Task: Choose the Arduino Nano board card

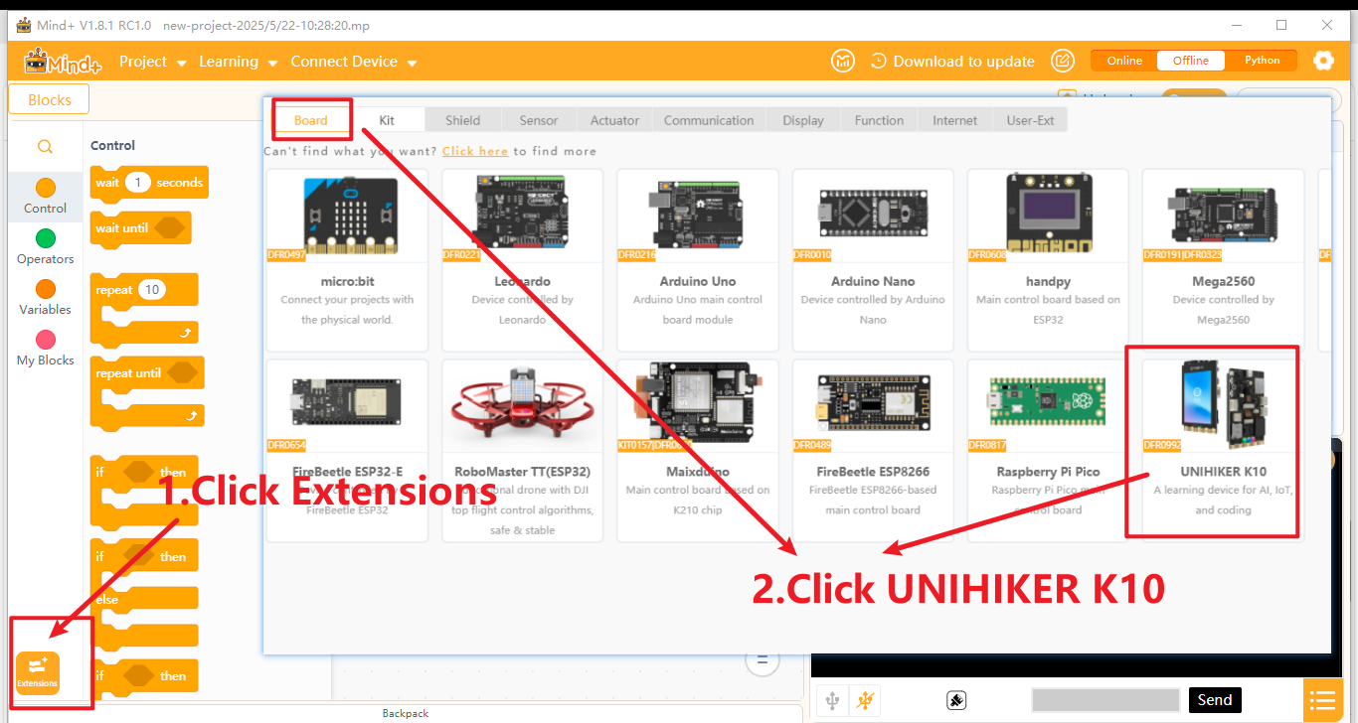Action: click(873, 260)
